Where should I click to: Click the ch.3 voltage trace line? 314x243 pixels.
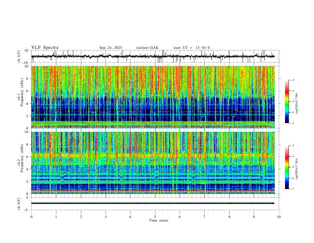pyautogui.click(x=153, y=203)
